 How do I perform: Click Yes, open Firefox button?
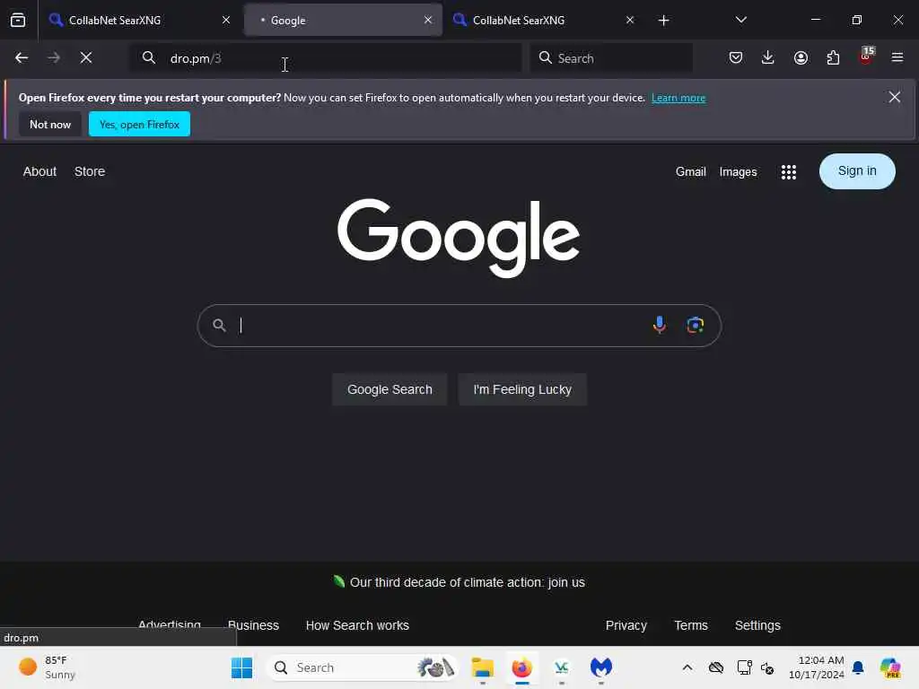click(x=139, y=124)
